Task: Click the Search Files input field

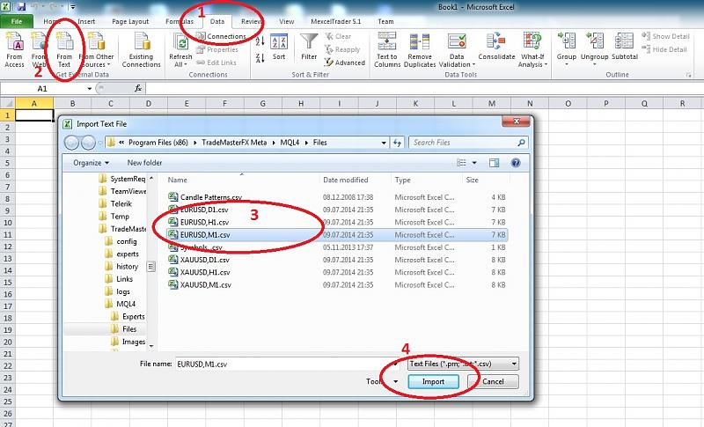Action: pos(468,143)
